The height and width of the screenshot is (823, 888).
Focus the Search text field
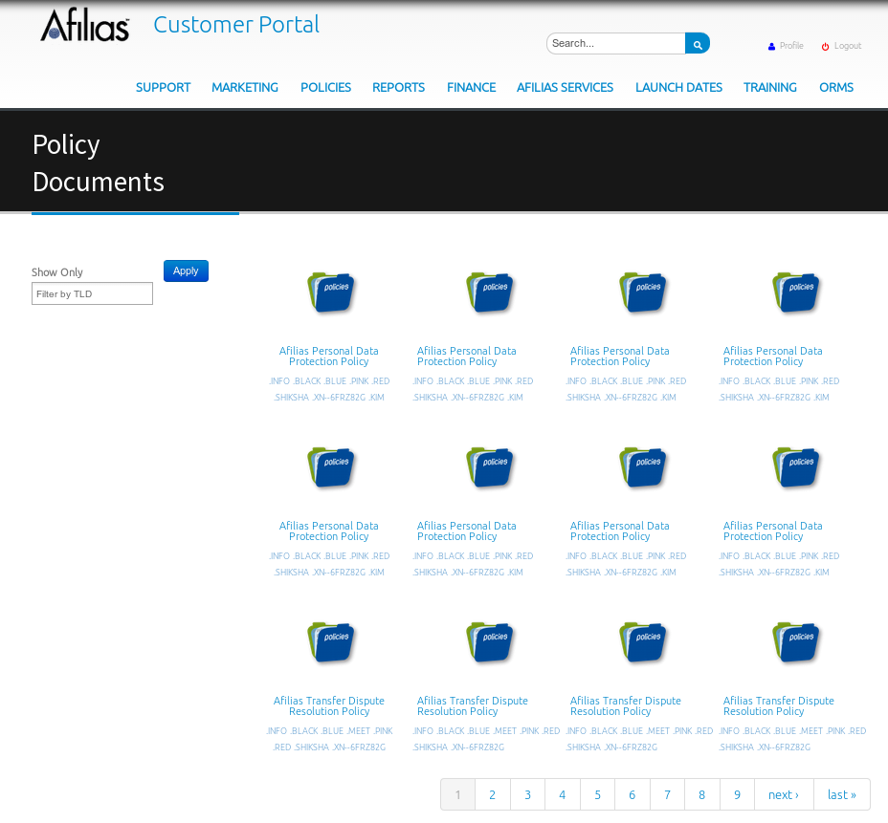[x=616, y=44]
